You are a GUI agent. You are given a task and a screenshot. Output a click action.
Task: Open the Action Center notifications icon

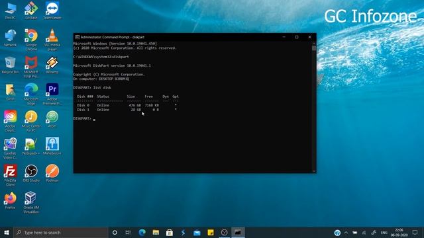pyautogui.click(x=415, y=232)
